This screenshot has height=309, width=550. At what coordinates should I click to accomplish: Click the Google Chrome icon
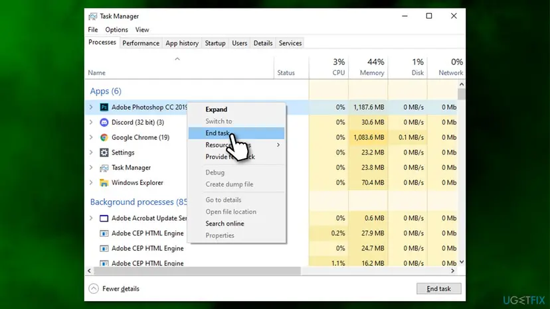coord(104,137)
